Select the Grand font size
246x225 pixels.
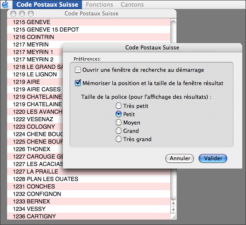tap(119, 131)
